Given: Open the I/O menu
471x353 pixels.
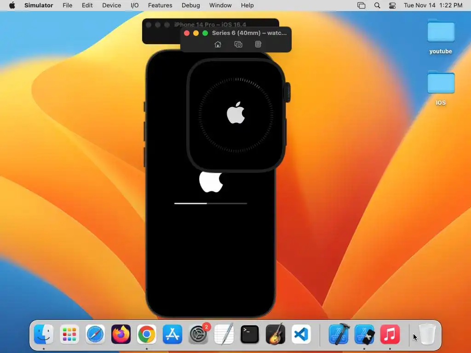Looking at the screenshot, I should 135,6.
